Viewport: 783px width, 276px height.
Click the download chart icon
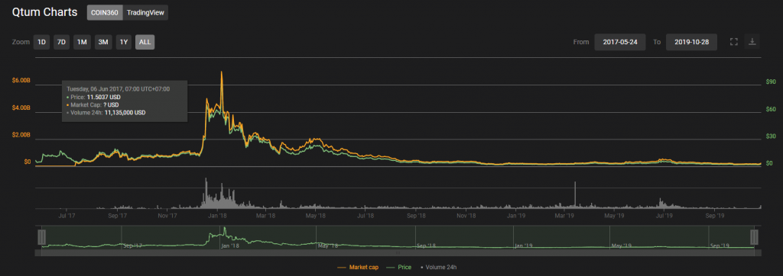point(752,42)
